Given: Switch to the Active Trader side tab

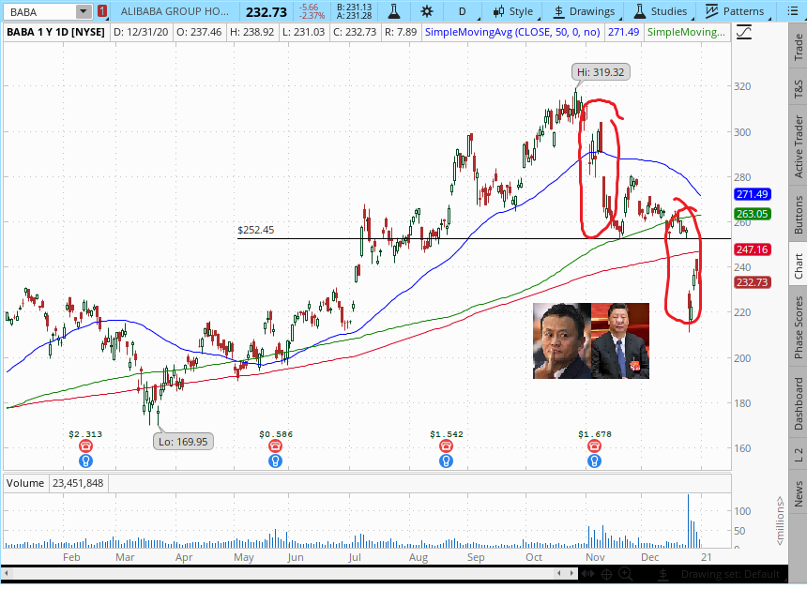Looking at the screenshot, I should pos(799,146).
